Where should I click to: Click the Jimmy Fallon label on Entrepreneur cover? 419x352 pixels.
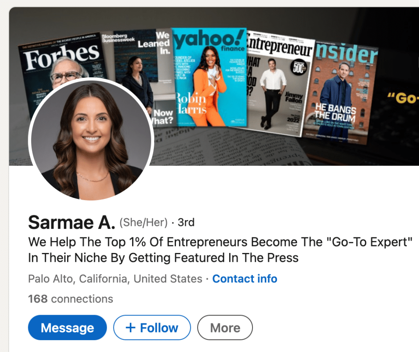coord(293,97)
